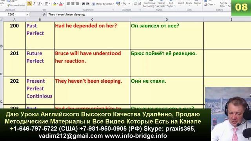
Task: Apply the Fill Color bucket
Action: click(x=55, y=4)
